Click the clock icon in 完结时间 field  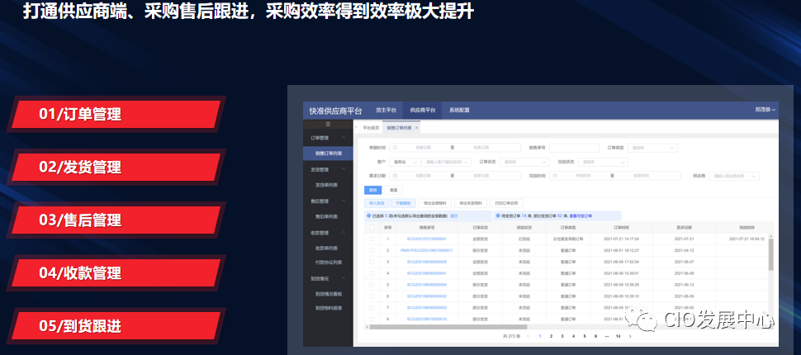[x=556, y=176]
